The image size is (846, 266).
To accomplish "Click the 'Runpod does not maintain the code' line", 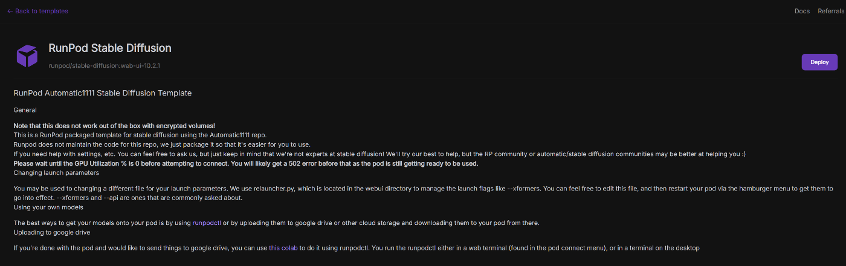I will (x=162, y=144).
